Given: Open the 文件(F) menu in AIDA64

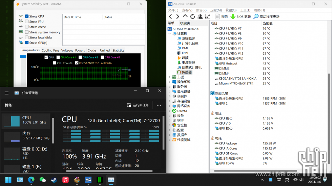Looking at the screenshot, I should point(173,10).
